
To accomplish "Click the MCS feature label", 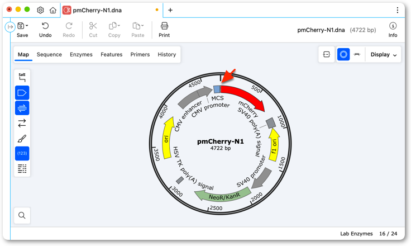I will point(218,98).
